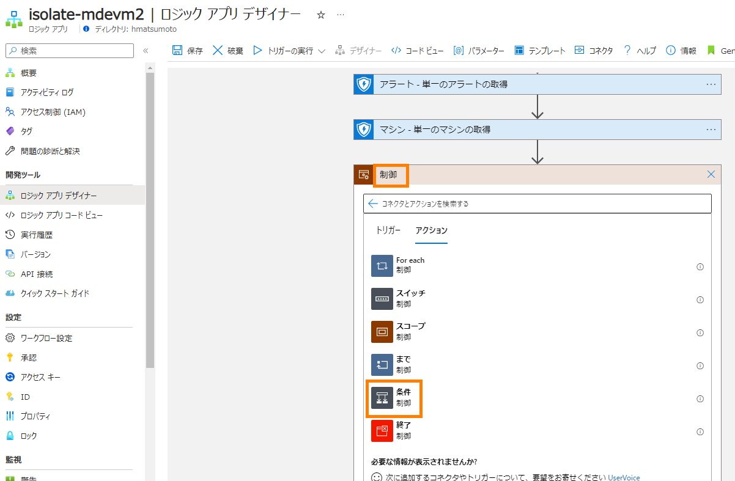Click back arrow in connector search box

click(x=373, y=204)
